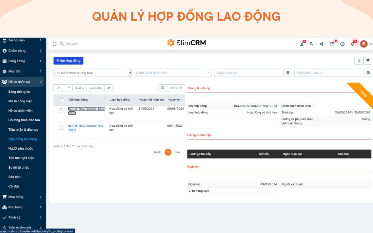Click Thêm Hợp đồng button
Screen dimensions: 373x233
[x=68, y=61]
